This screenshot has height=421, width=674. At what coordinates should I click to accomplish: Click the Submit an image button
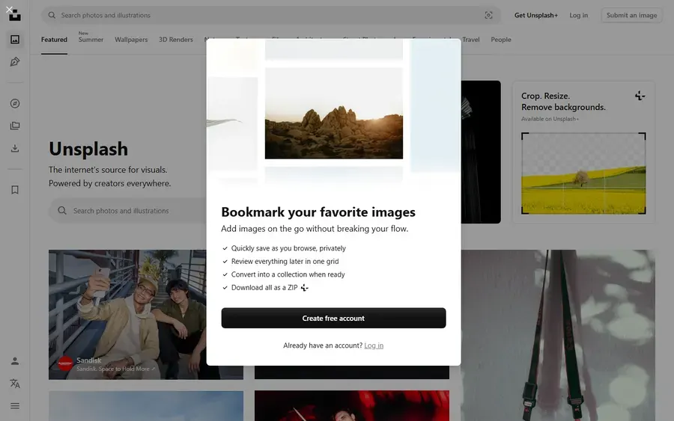coord(631,15)
